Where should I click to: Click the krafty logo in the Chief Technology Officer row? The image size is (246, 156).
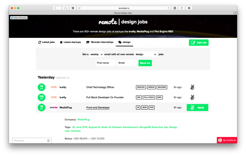point(54,87)
